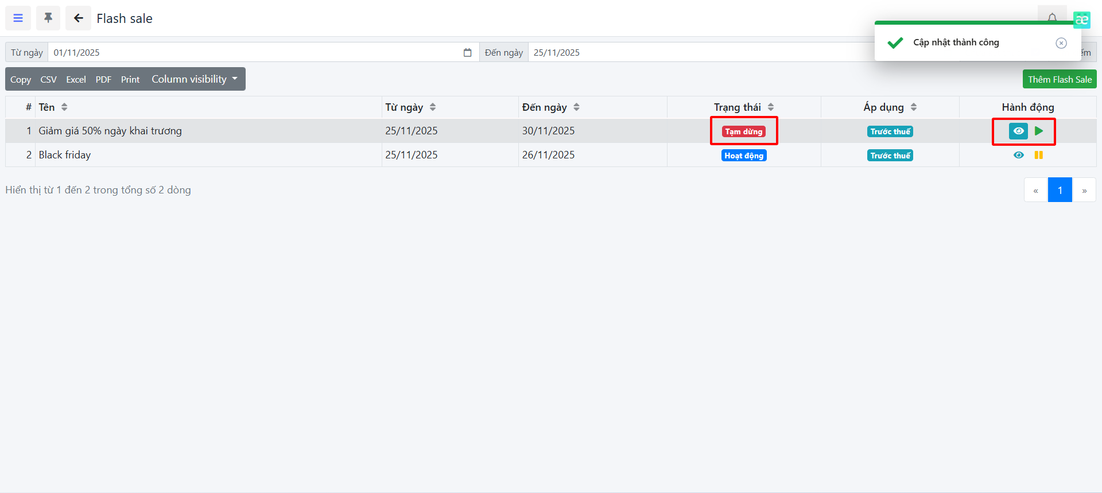Export the table as Excel
The height and width of the screenshot is (493, 1102).
click(76, 80)
